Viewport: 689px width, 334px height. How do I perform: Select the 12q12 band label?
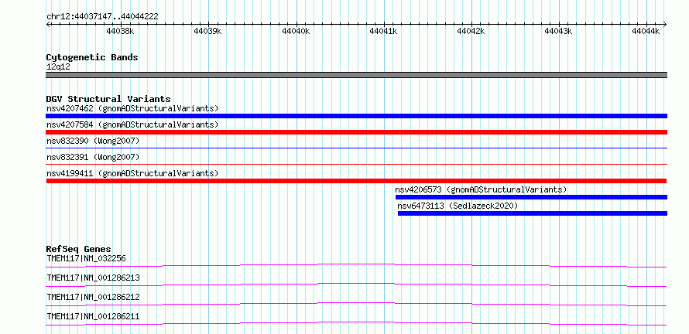click(58, 67)
